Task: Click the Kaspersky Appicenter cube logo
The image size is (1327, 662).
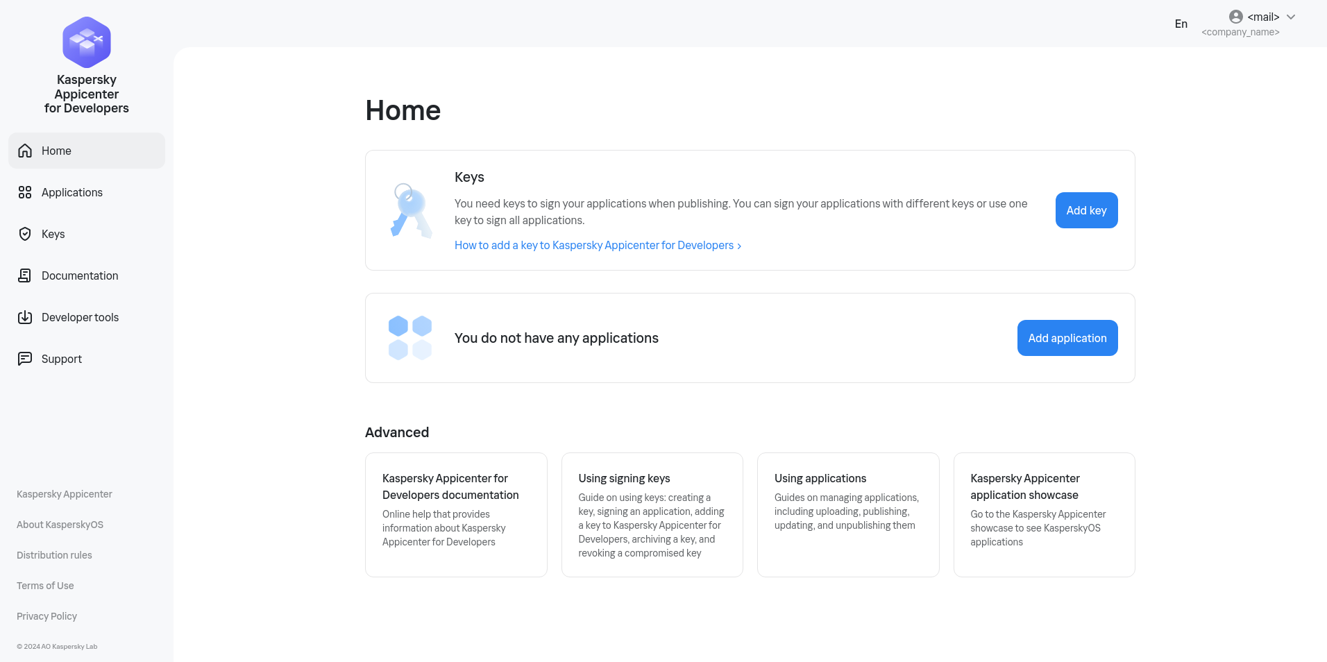Action: (x=86, y=42)
